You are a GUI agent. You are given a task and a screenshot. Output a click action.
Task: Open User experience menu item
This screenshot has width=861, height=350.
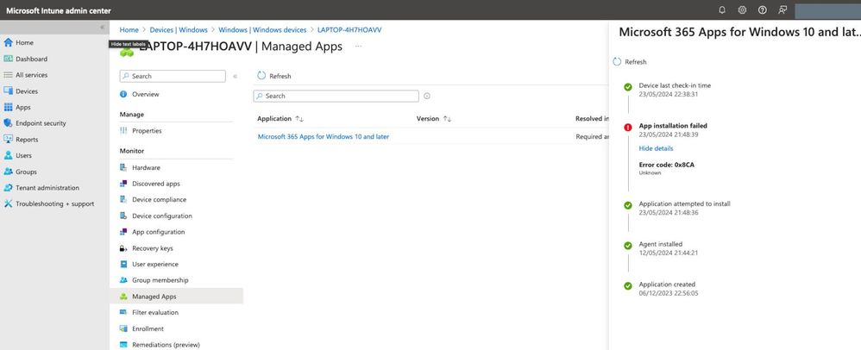[154, 265]
